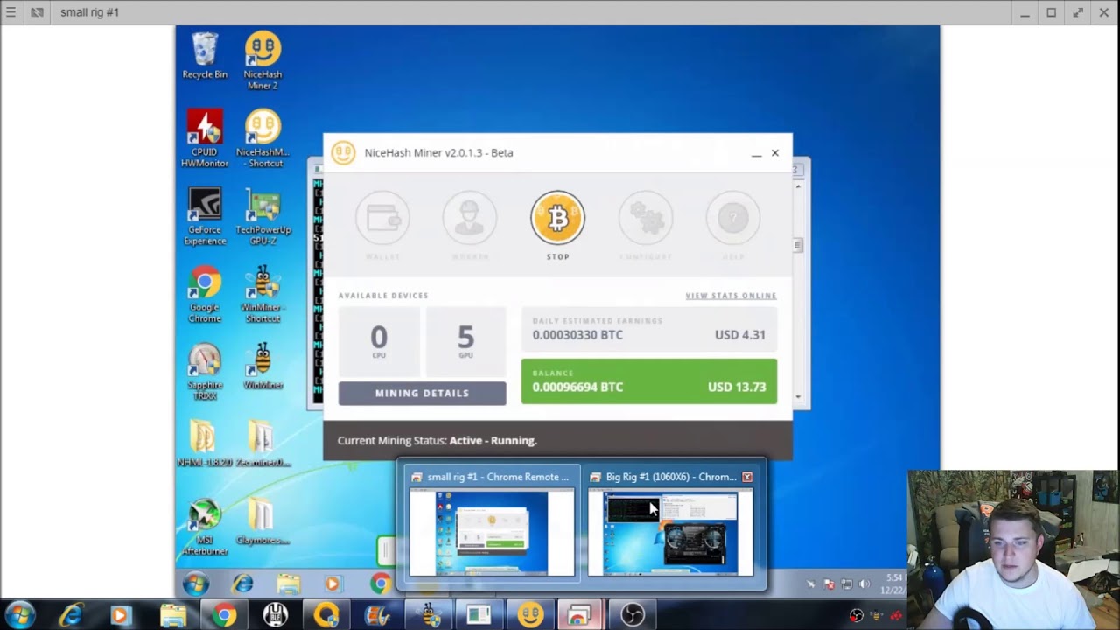
Task: Open WinMiner - Shortcut desktop icon
Action: pyautogui.click(x=262, y=294)
